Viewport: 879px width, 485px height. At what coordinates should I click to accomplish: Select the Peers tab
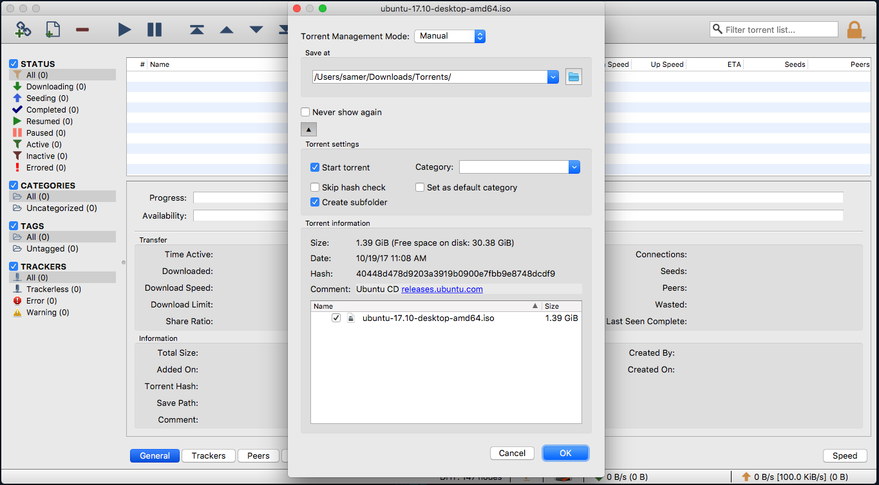point(258,455)
